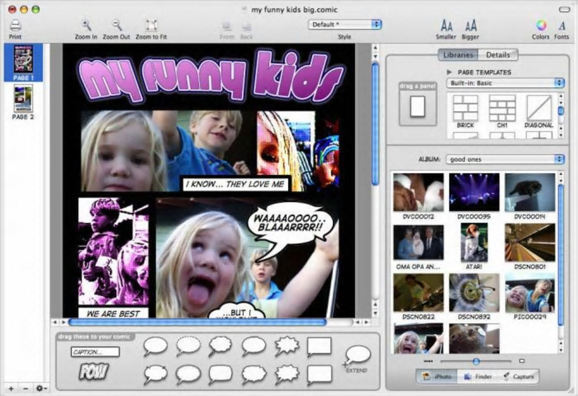The image size is (578, 396).
Task: Pick the spiky burst balloon, bottom row
Action: click(287, 374)
